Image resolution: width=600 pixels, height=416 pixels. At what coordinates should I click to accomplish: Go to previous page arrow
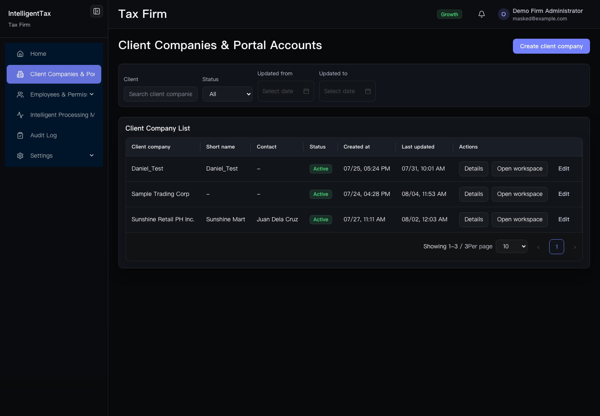tap(538, 247)
